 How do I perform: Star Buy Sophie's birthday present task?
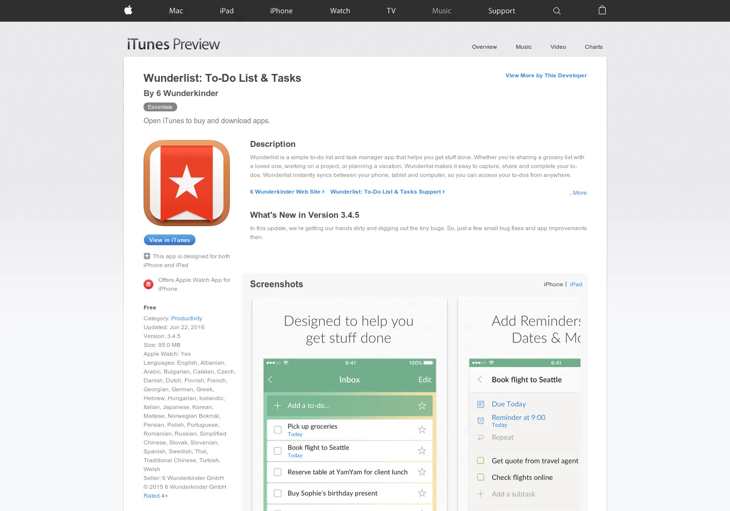click(422, 493)
